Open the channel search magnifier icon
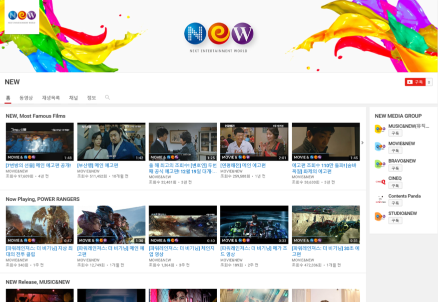Viewport: 438px width, 302px height. click(x=107, y=97)
